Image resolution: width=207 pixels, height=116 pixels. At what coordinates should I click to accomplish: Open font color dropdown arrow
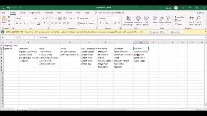[47, 24]
